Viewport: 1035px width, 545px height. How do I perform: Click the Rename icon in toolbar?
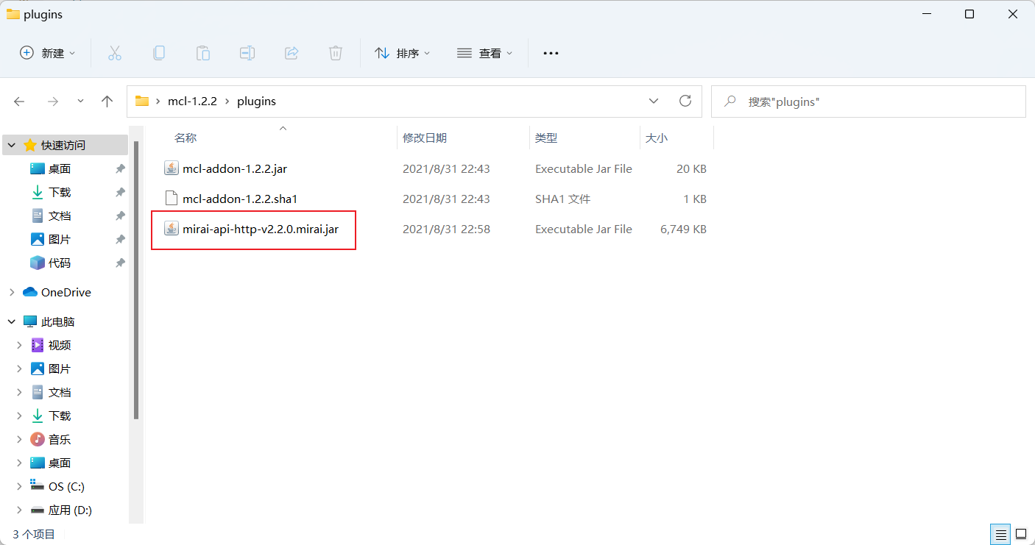pyautogui.click(x=247, y=53)
